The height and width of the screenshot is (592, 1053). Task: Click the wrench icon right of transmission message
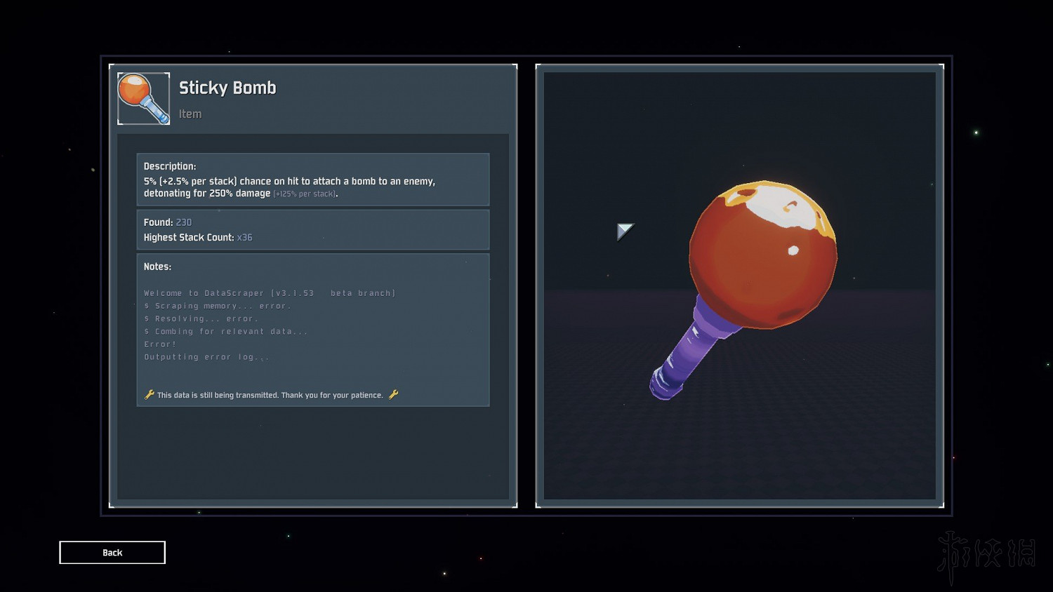tap(393, 395)
